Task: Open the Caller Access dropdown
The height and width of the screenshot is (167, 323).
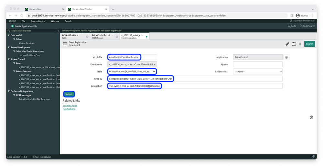Action: [x=258, y=72]
